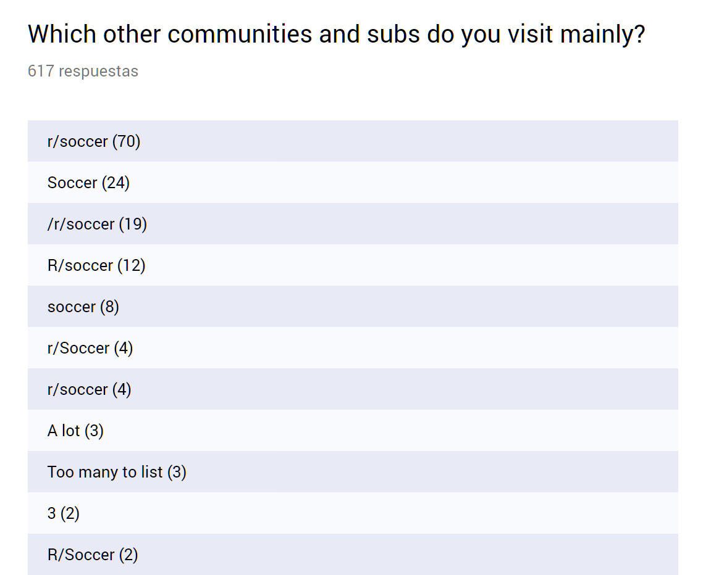Click the word 'respuestas' under the question

point(98,72)
